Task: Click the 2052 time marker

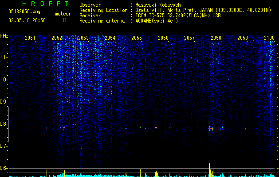Action: coord(57,38)
